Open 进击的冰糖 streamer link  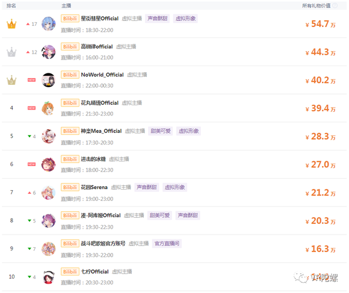93,159
